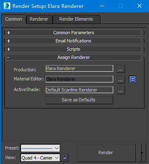The width and height of the screenshot is (149, 164).
Task: Collapse the Assign Renderer rollout
Action: click(x=74, y=57)
